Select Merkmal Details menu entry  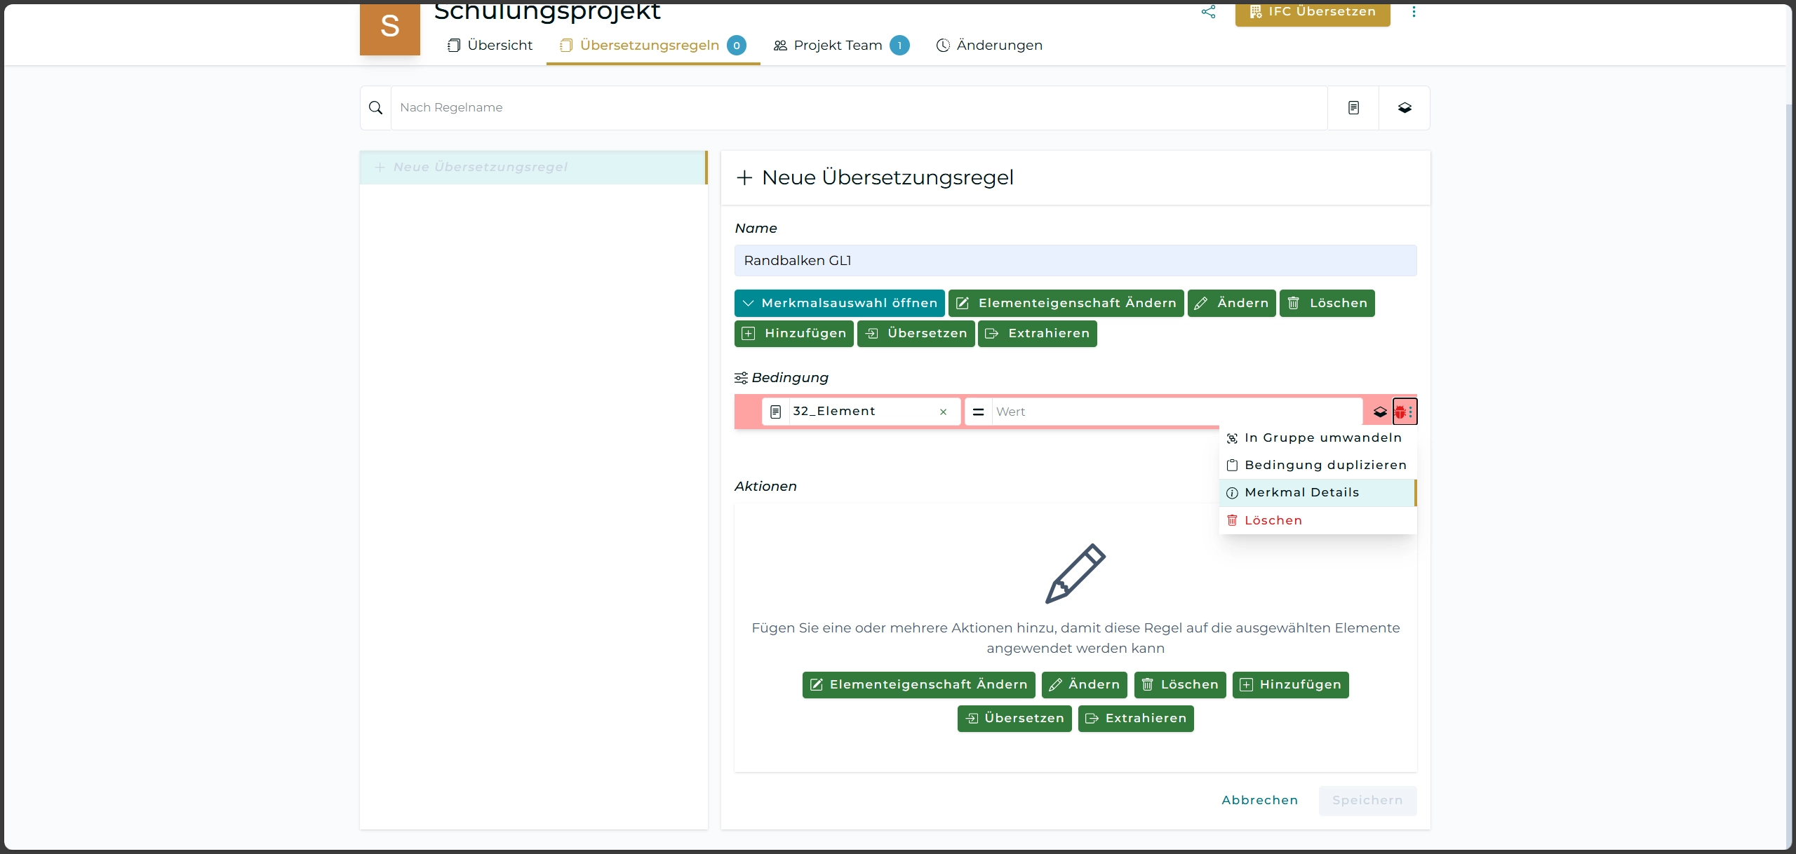(1301, 492)
